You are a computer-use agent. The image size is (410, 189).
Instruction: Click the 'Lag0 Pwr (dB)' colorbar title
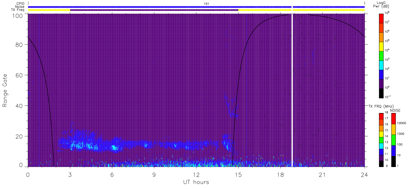(x=381, y=5)
